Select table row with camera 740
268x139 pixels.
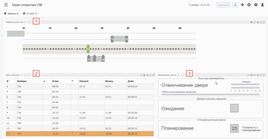pos(80,123)
